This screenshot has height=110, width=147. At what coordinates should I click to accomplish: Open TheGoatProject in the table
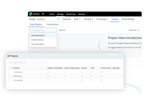click(x=18, y=72)
